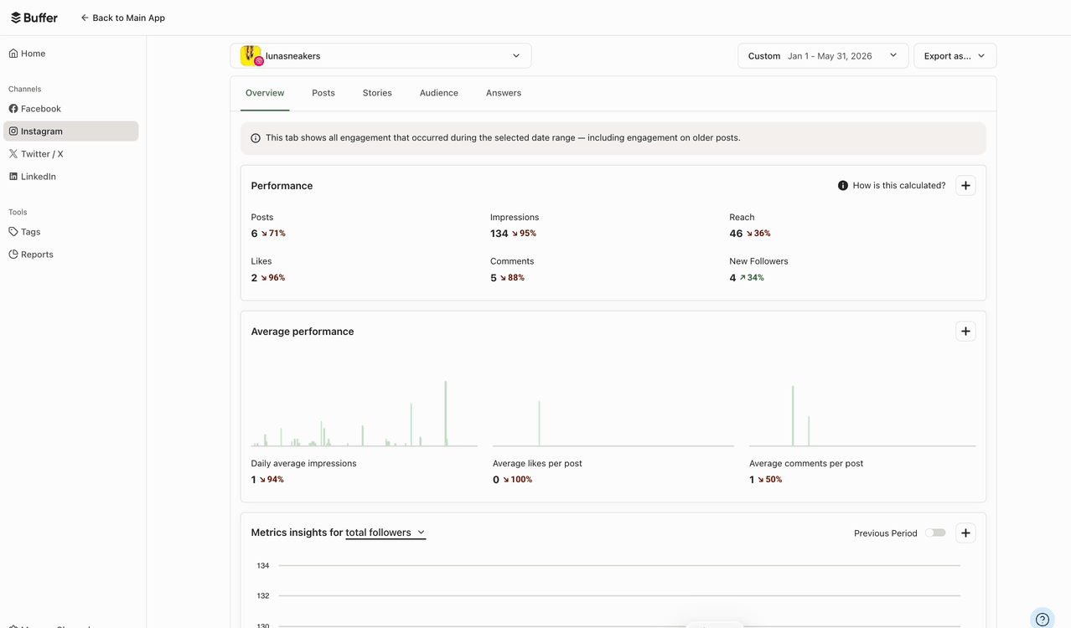This screenshot has height=628, width=1071.
Task: Toggle the Previous Period switch
Action: 936,533
